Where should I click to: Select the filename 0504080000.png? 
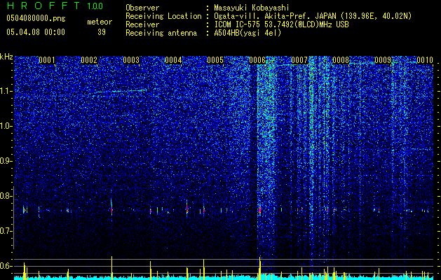click(x=36, y=19)
